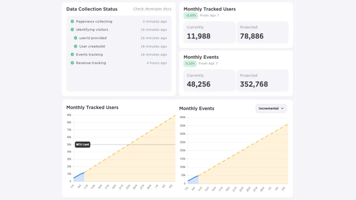
Task: Click the Monthly Events chart title
Action: click(197, 108)
